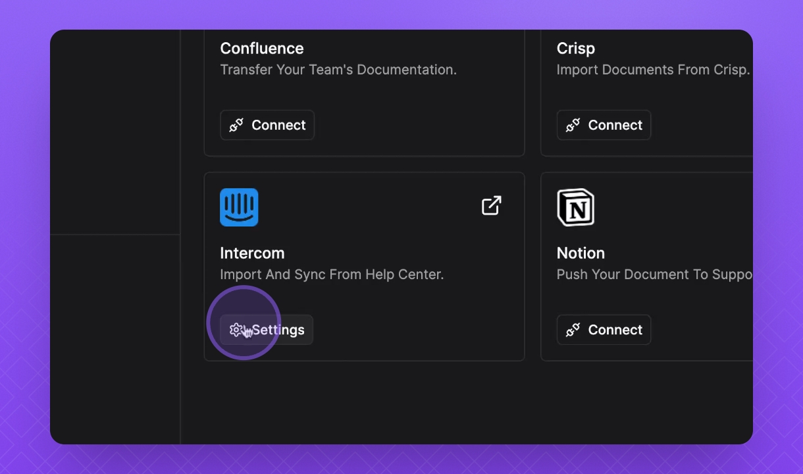803x474 pixels.
Task: Click 'Push Your Document To Suppo' description
Action: (x=655, y=275)
